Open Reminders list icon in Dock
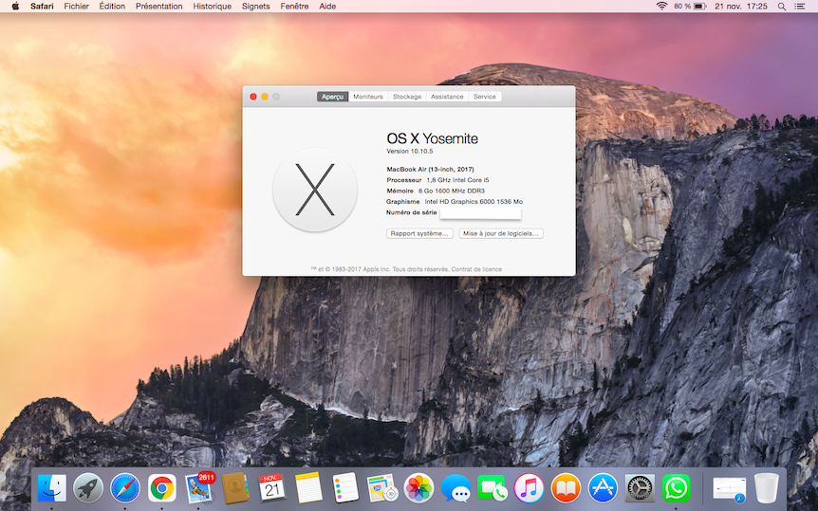Image resolution: width=818 pixels, height=511 pixels. point(345,488)
